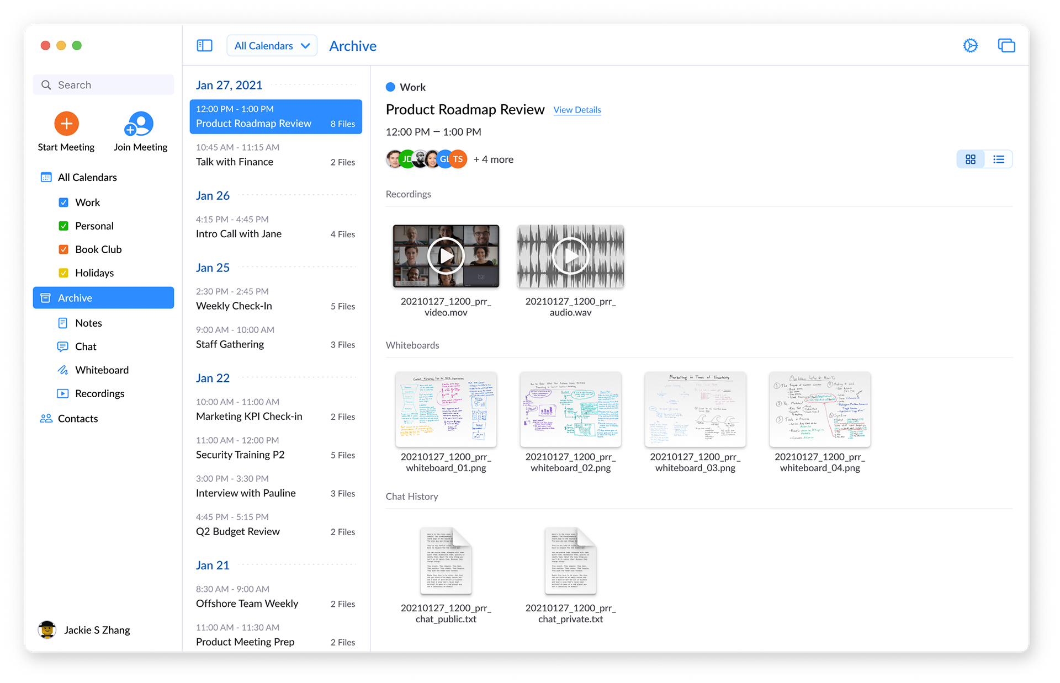Open whiteboard_03.png thumbnail
The height and width of the screenshot is (683, 1060).
click(x=695, y=409)
